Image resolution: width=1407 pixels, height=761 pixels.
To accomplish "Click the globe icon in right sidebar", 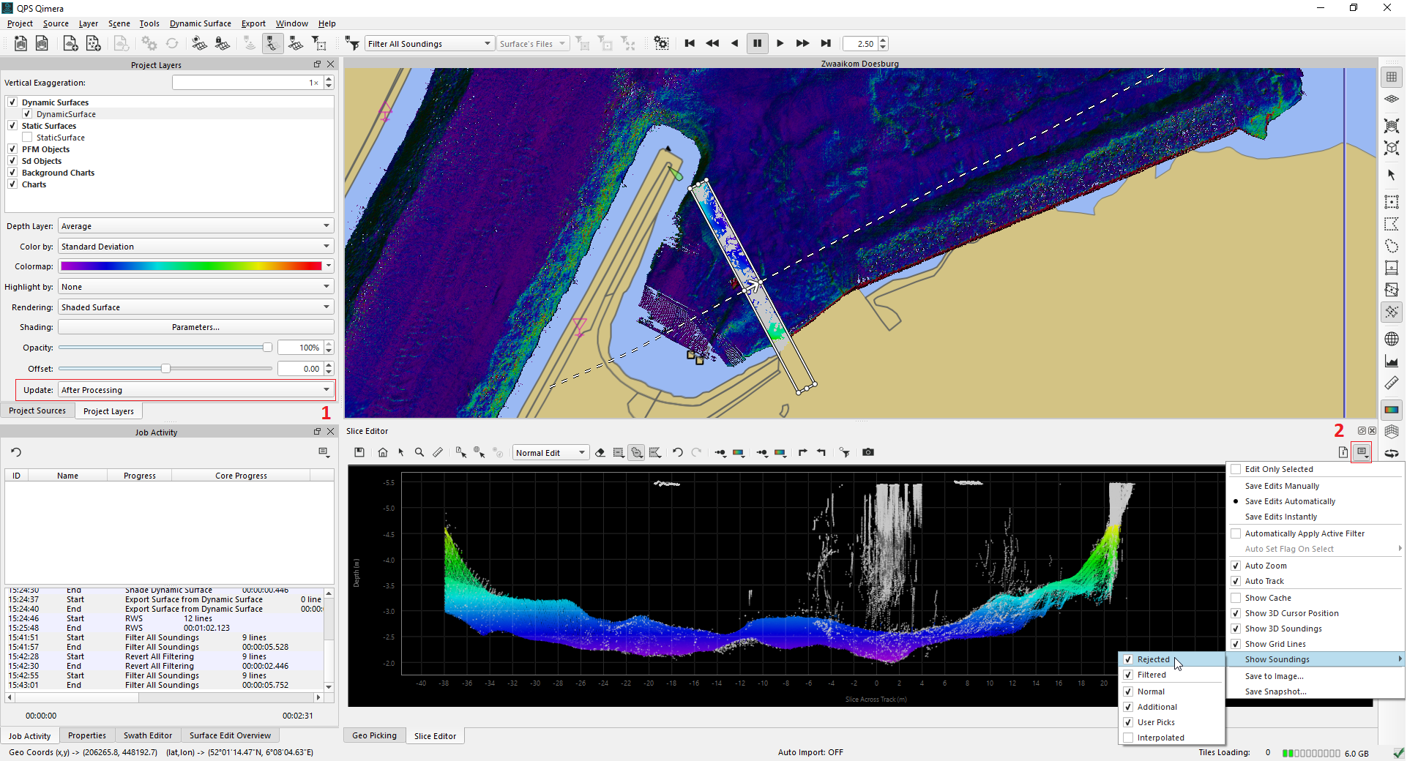I will (1392, 339).
